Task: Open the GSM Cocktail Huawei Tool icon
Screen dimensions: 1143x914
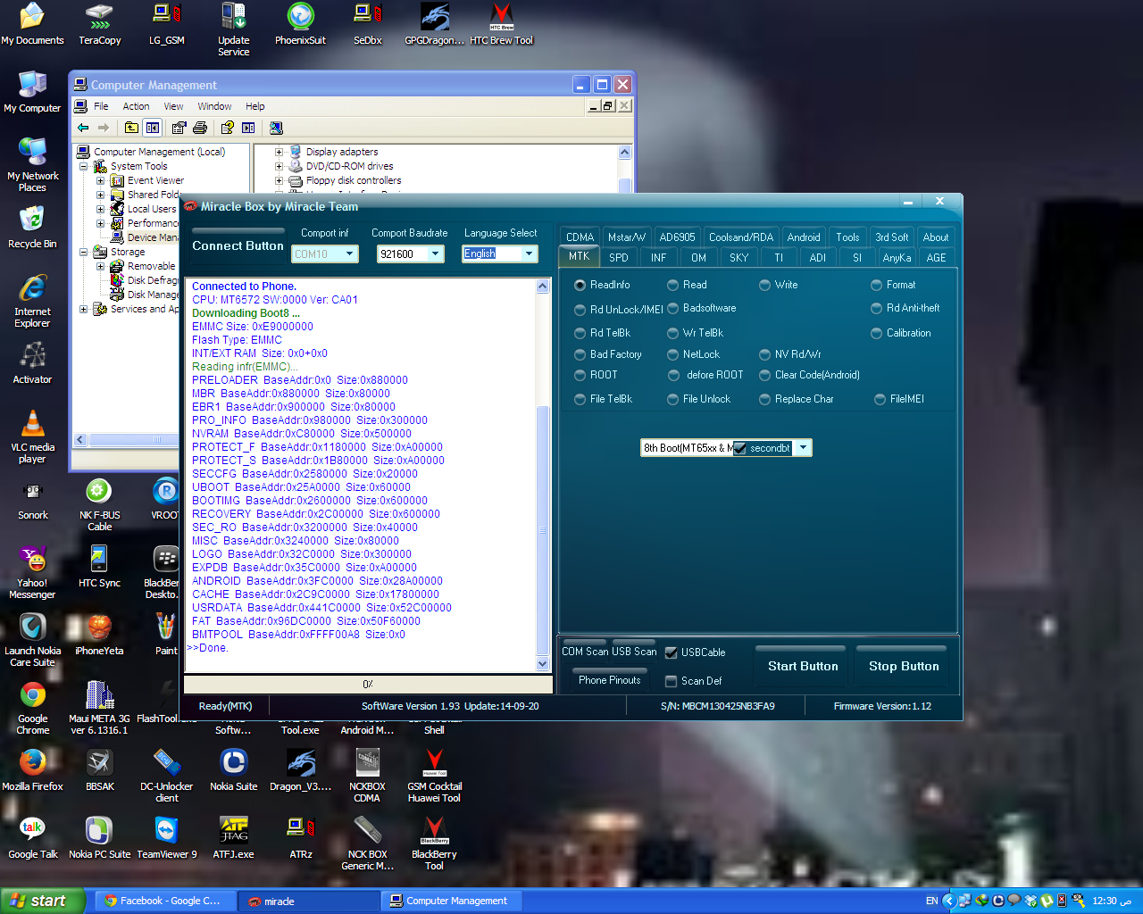Action: coord(434,777)
